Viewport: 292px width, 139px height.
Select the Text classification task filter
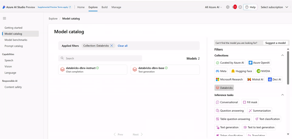click(x=267, y=119)
